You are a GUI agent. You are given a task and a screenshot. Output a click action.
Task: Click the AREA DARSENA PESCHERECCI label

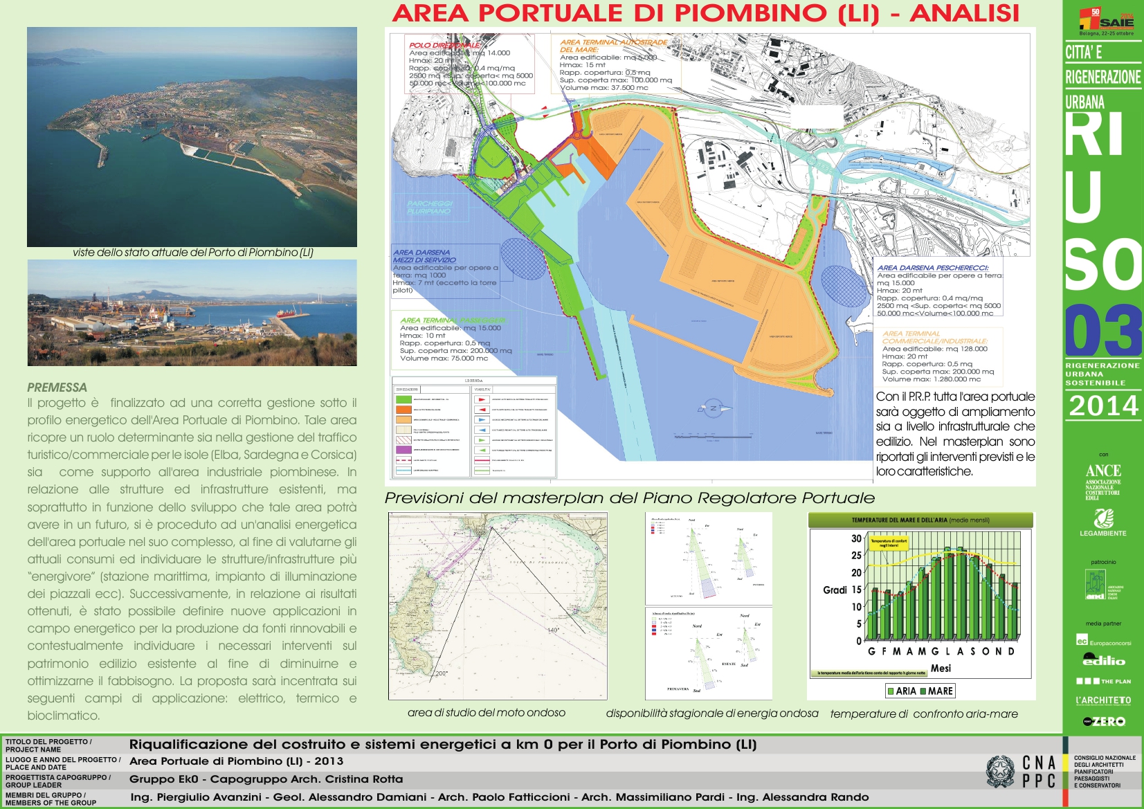[932, 268]
